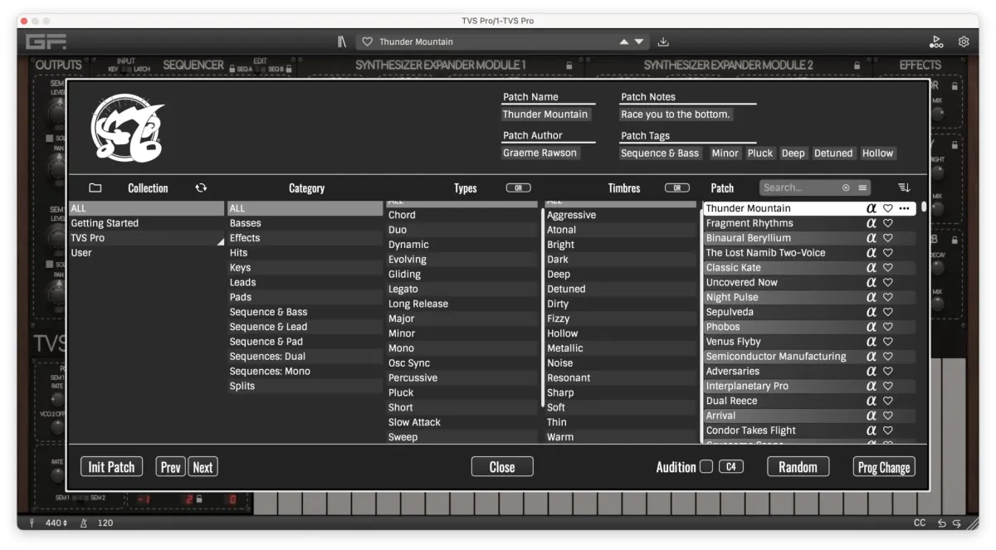Open the MIDI learn icon at top right
This screenshot has width=996, height=550.
(x=936, y=41)
